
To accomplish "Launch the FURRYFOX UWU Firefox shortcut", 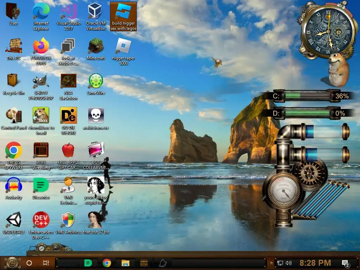I will pyautogui.click(x=41, y=52).
